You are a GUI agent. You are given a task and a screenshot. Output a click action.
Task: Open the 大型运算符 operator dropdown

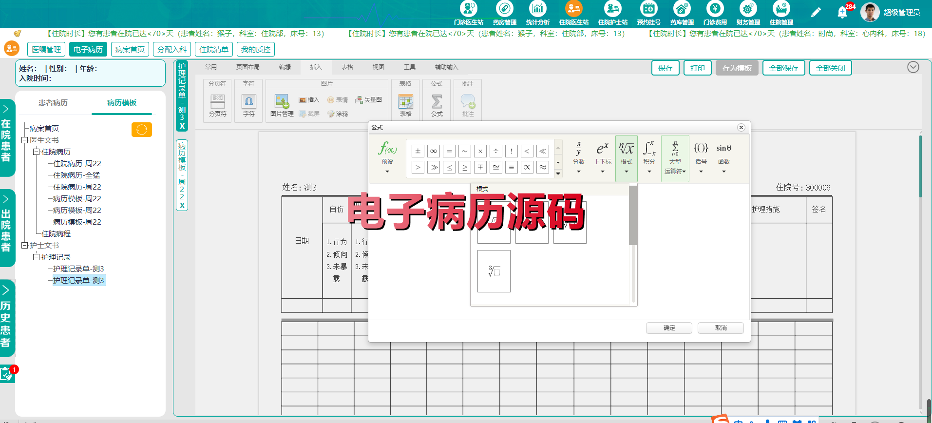point(675,158)
